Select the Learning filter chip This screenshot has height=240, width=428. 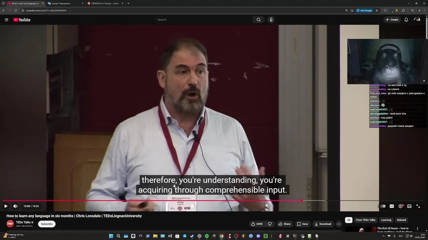(x=386, y=220)
